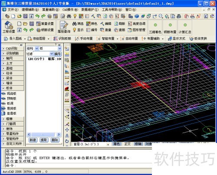Click 手动布置 manual layout button
Image resolution: width=217 pixels, height=175 pixels.
(84, 39)
